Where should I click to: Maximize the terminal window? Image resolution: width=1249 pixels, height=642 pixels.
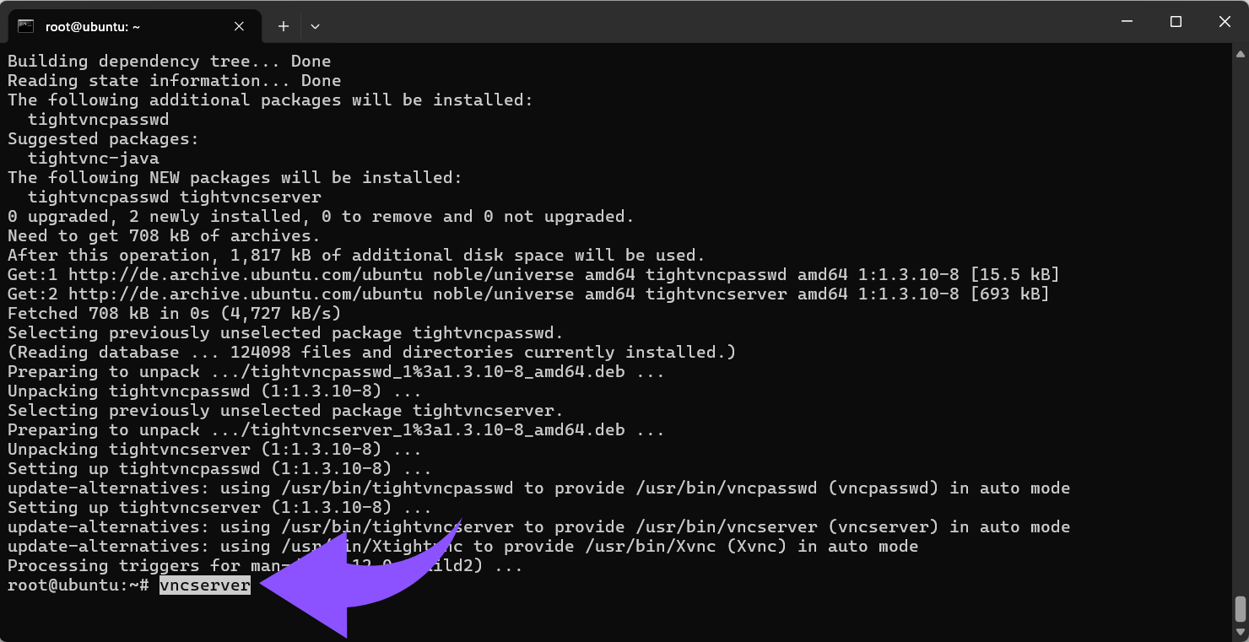[x=1176, y=23]
